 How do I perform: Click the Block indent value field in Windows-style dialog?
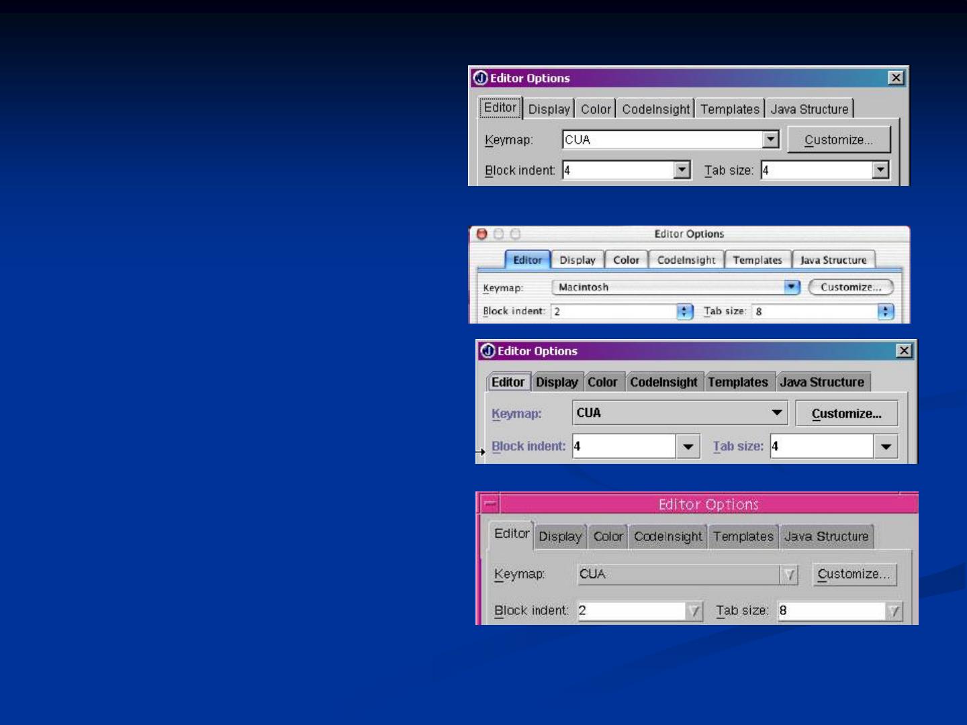pos(618,170)
